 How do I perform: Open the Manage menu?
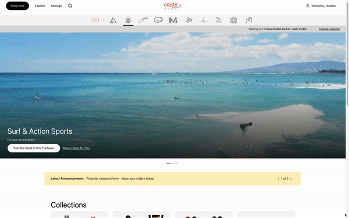click(x=56, y=6)
